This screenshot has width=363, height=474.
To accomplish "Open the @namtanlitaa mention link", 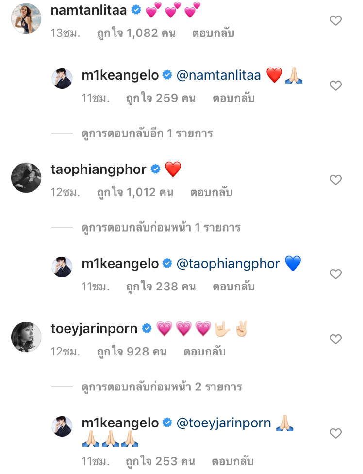I will click(219, 75).
